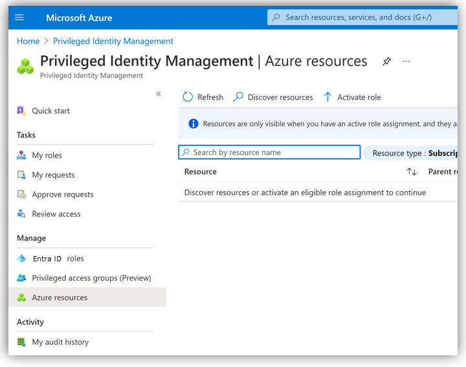Click the Approve requests icon
The height and width of the screenshot is (367, 466).
coord(21,195)
